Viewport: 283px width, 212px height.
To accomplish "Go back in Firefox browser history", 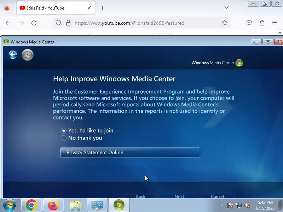I will click(8, 23).
